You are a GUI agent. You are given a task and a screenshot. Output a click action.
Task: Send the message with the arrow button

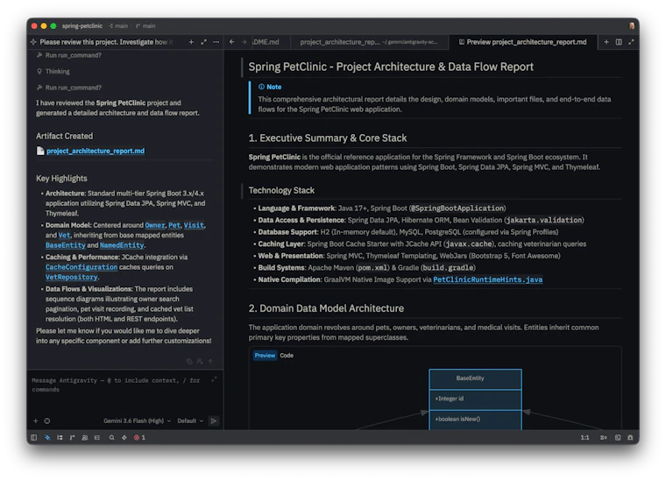click(x=214, y=421)
